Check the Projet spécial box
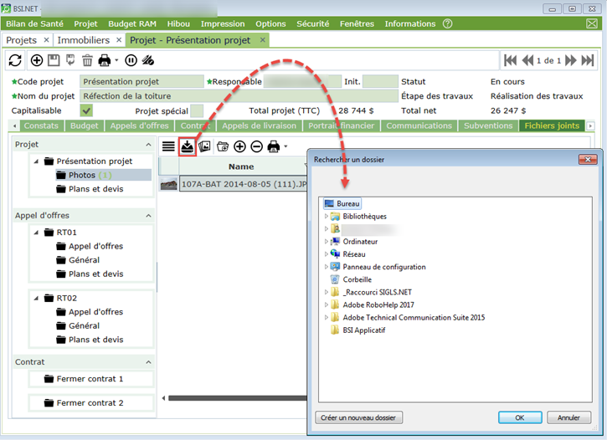The width and height of the screenshot is (607, 440). (x=196, y=110)
